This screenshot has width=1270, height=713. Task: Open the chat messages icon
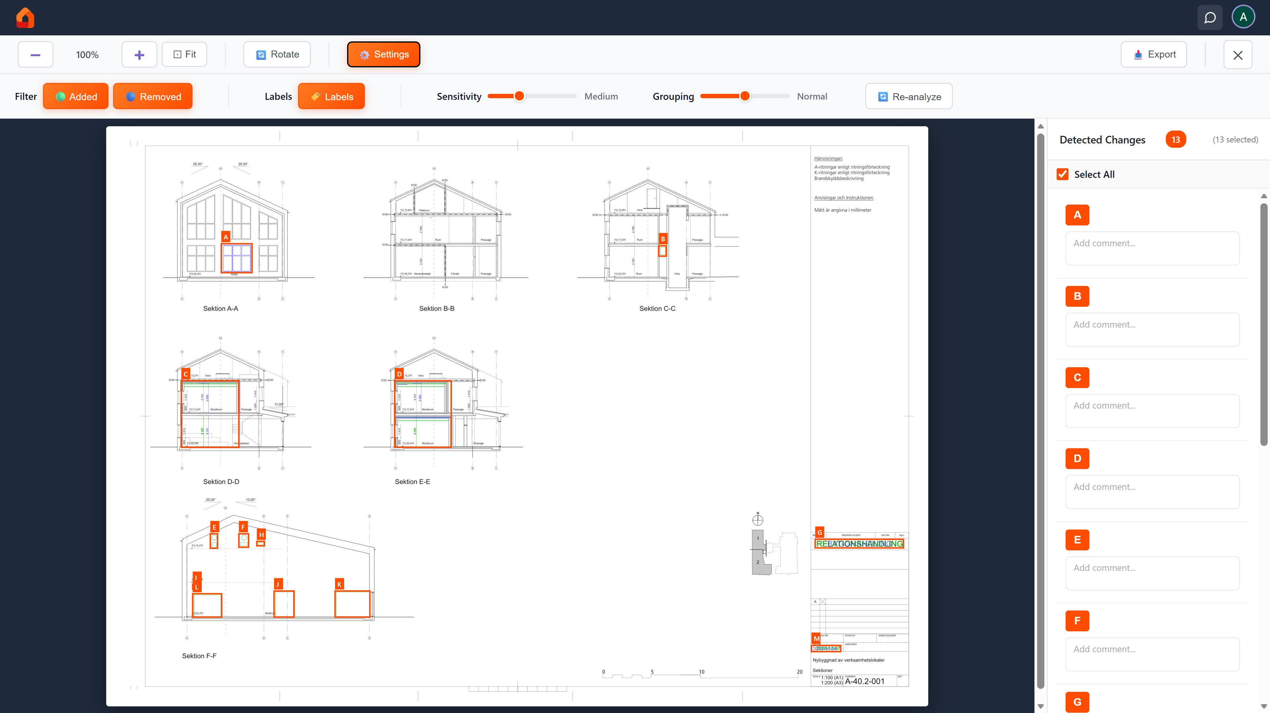click(1210, 17)
